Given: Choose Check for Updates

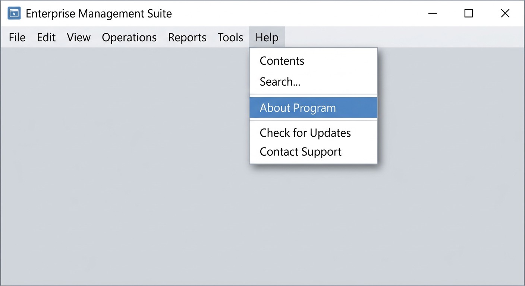Looking at the screenshot, I should (314, 133).
